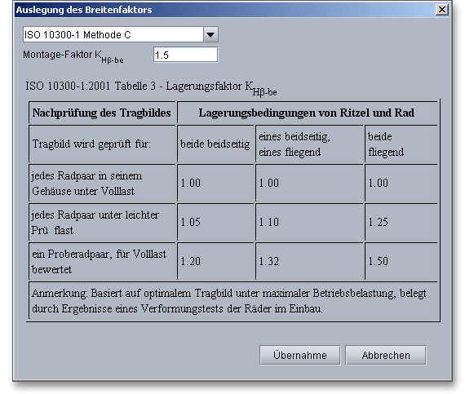
Task: Select value 1.25 in the table
Action: click(x=378, y=222)
